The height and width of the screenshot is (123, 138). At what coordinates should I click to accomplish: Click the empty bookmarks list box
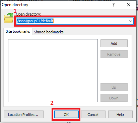[53, 70]
